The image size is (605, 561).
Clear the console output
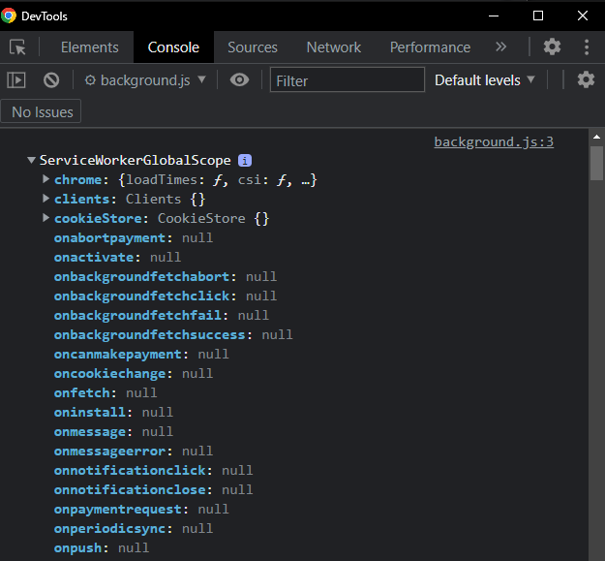point(51,80)
